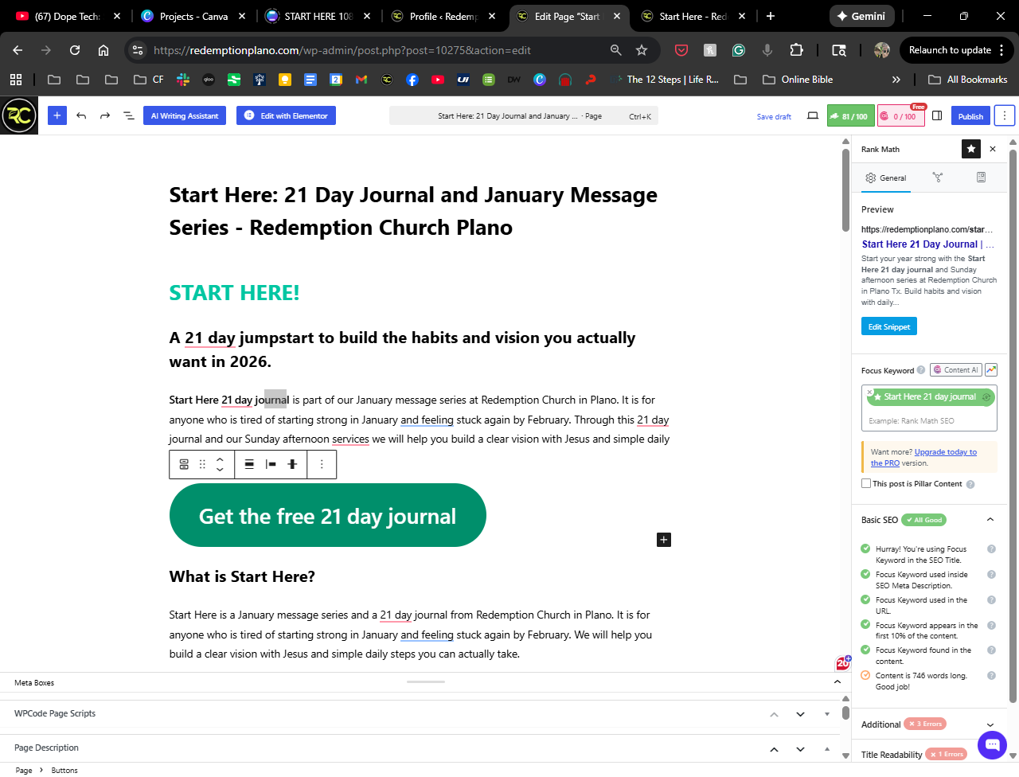This screenshot has width=1019, height=777.
Task: Click the Focus Keyword input field
Action: pyautogui.click(x=928, y=420)
